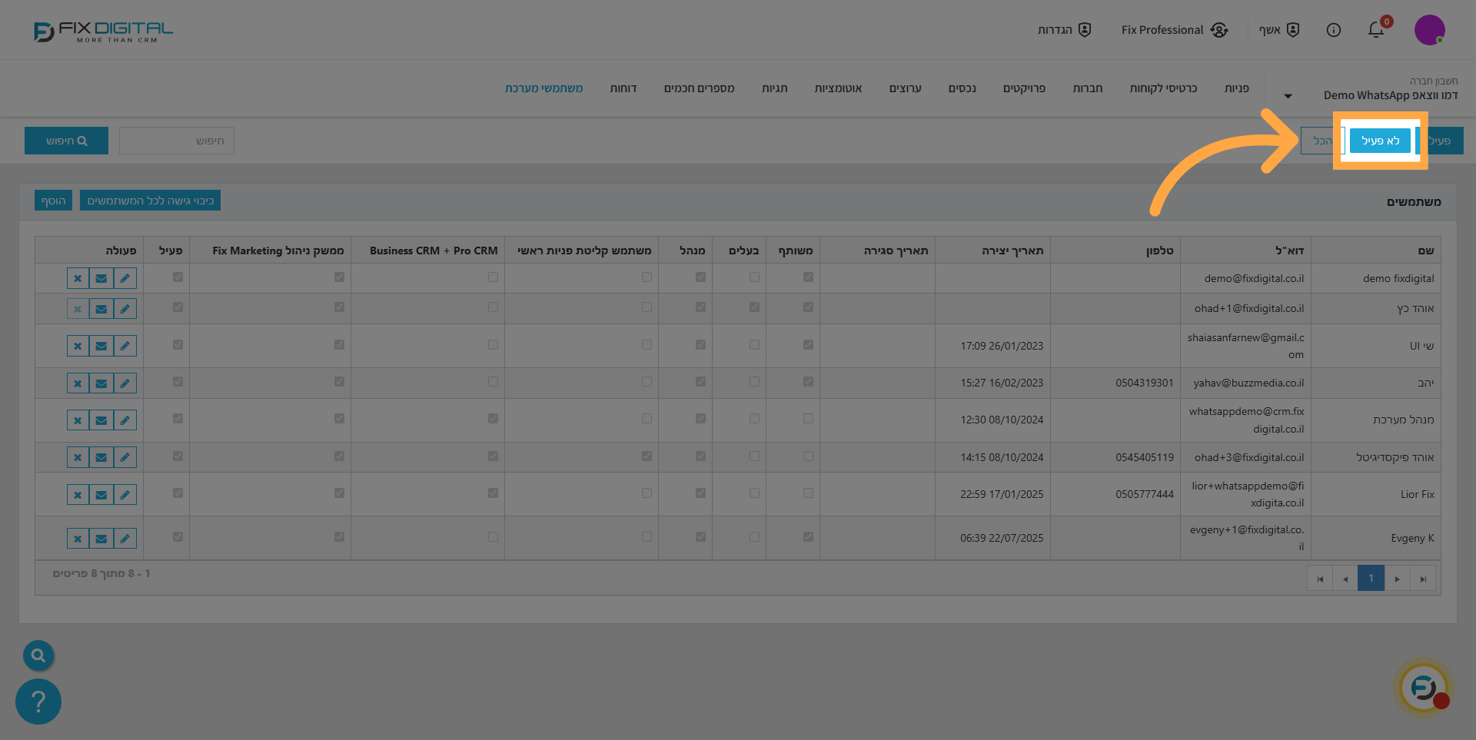Image resolution: width=1476 pixels, height=740 pixels.
Task: Click the notifications bell icon
Action: [x=1375, y=30]
